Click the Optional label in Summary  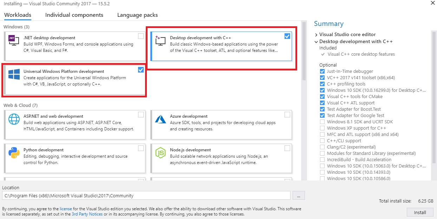[x=328, y=65]
